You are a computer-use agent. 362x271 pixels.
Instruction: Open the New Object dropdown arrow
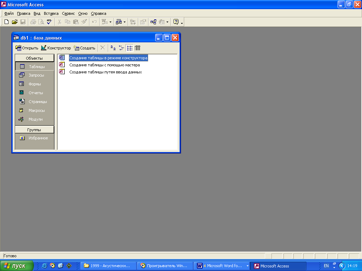167,22
